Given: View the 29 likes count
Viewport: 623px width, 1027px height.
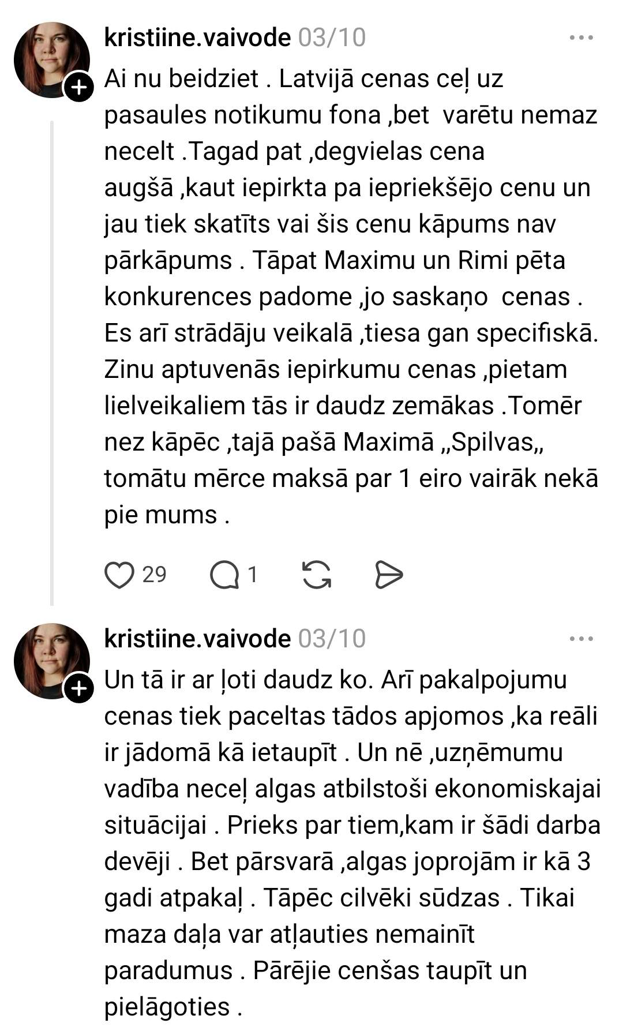Looking at the screenshot, I should (x=154, y=575).
